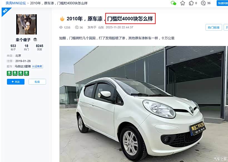Screen dimensions: 228x162
Task: Open the 热门标准 button
Action: pos(214,27)
